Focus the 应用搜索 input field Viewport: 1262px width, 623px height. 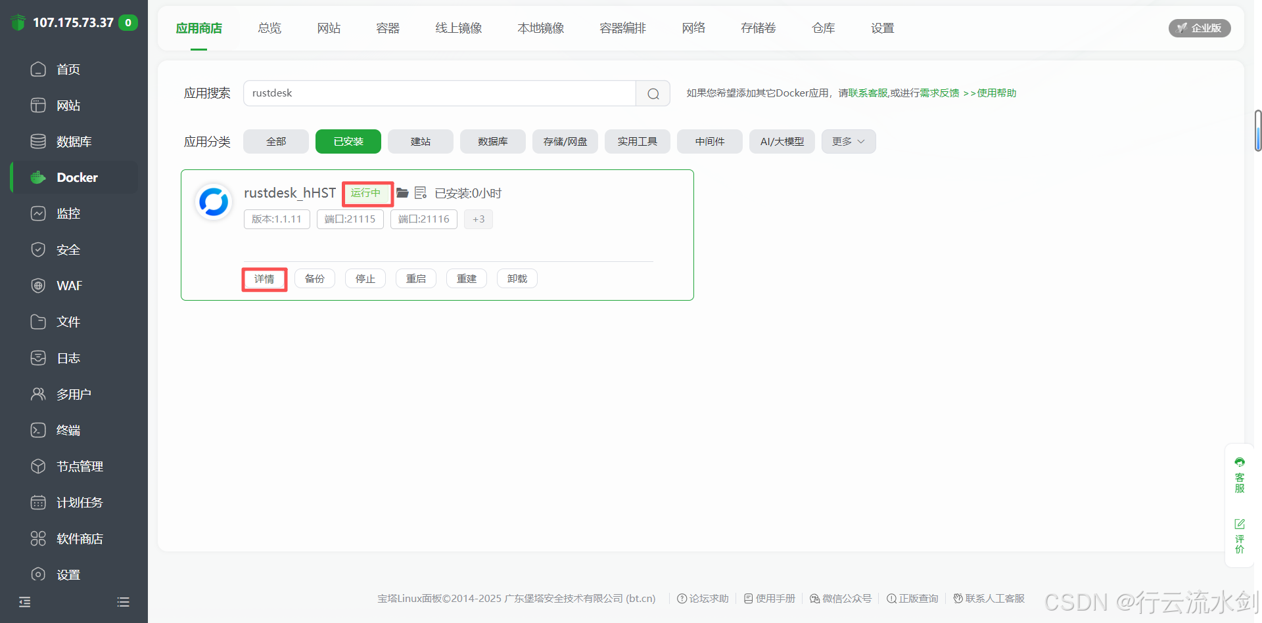point(439,93)
